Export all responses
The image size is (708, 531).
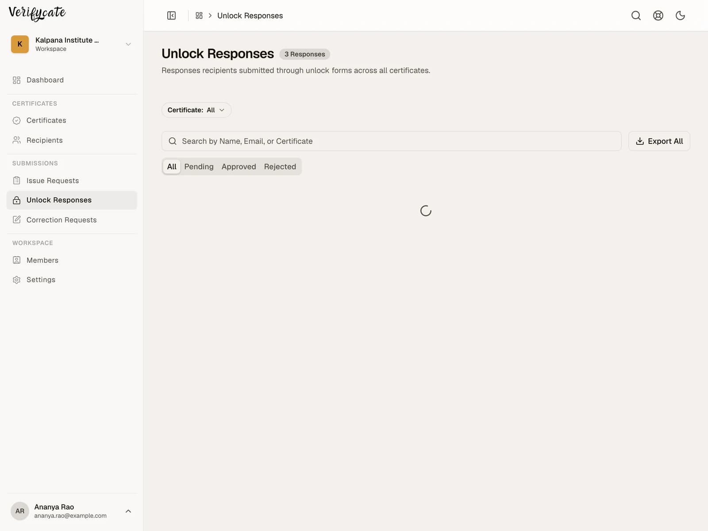[659, 141]
